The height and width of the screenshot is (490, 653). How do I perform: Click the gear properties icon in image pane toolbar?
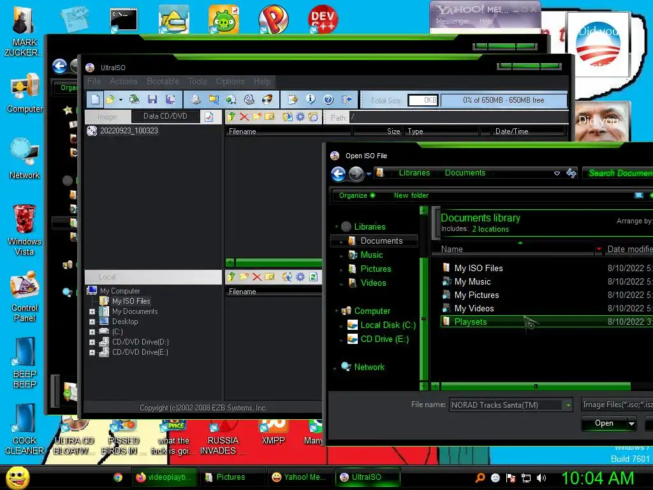click(x=300, y=117)
